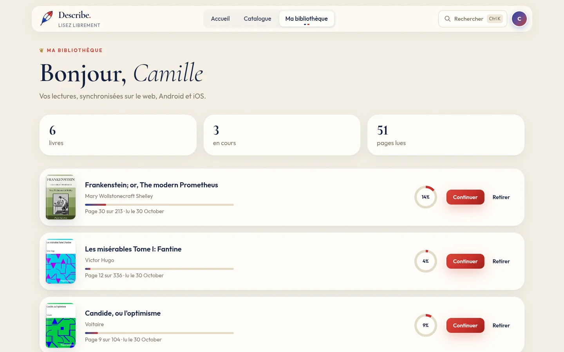Click the search magnifier icon
The width and height of the screenshot is (564, 352).
[447, 19]
